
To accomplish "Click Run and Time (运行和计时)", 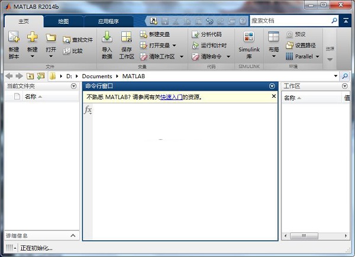I will [x=209, y=46].
